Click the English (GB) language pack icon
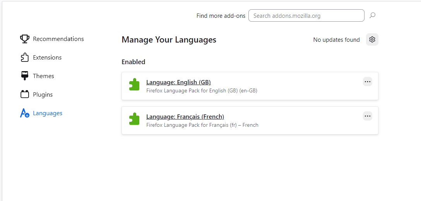This screenshot has height=201, width=421. 134,85
